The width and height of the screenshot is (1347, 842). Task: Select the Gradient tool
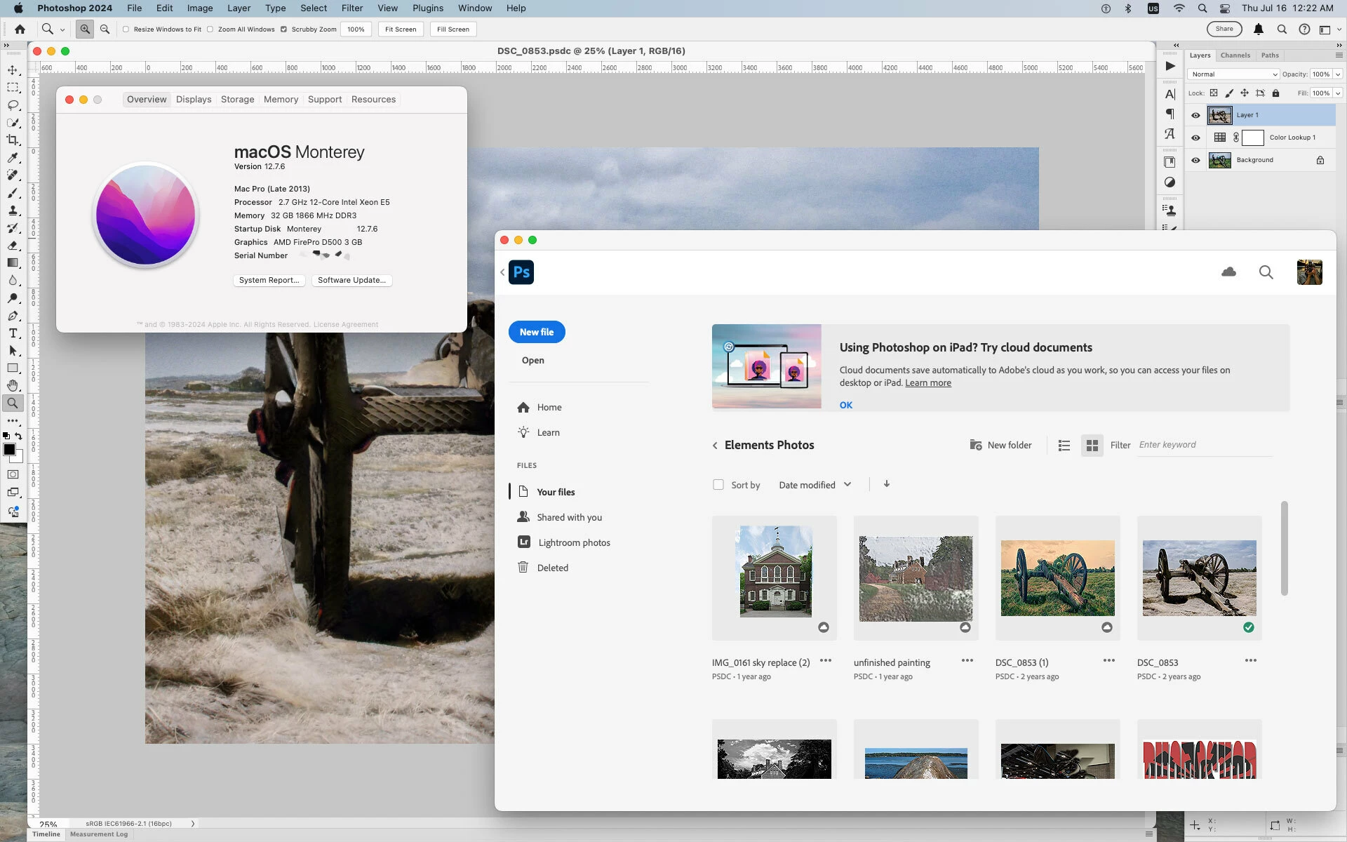point(13,263)
